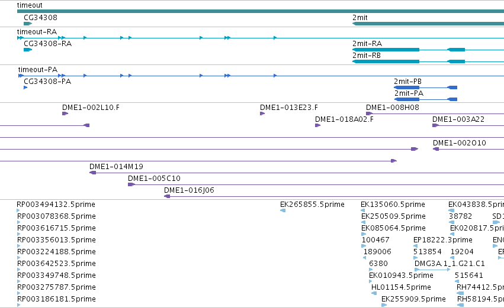Screen dimensions: 504x308
Task: Select the EK265855.5prime arrow glyph
Action: [283, 210]
